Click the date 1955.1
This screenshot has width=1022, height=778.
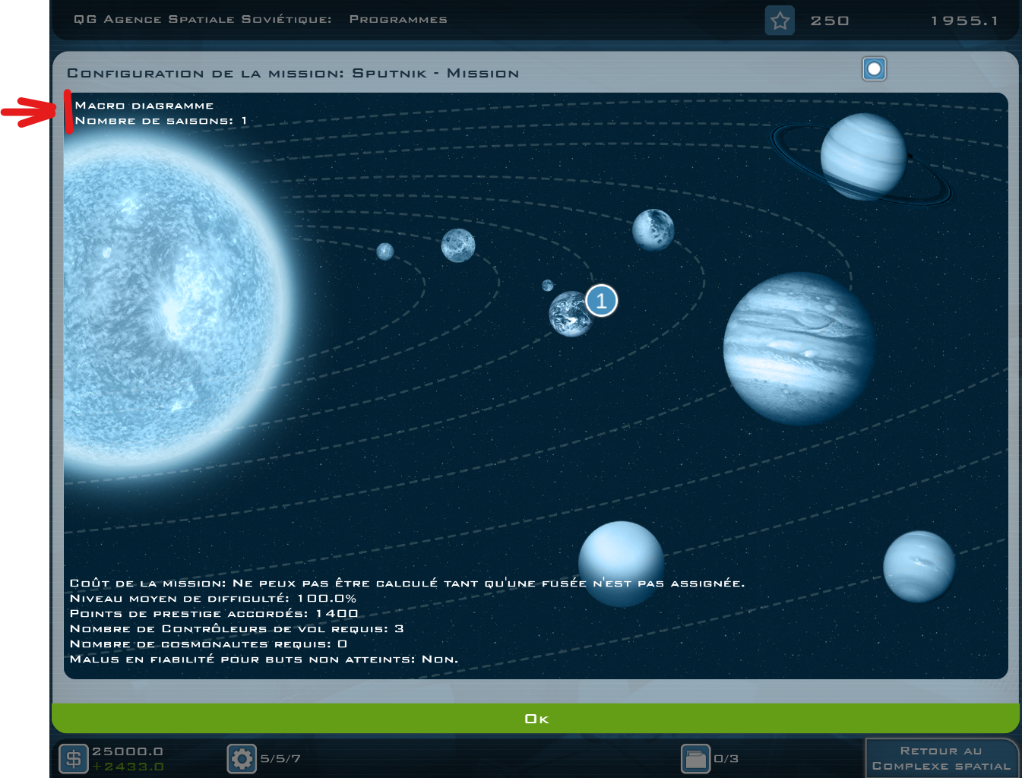click(x=964, y=21)
